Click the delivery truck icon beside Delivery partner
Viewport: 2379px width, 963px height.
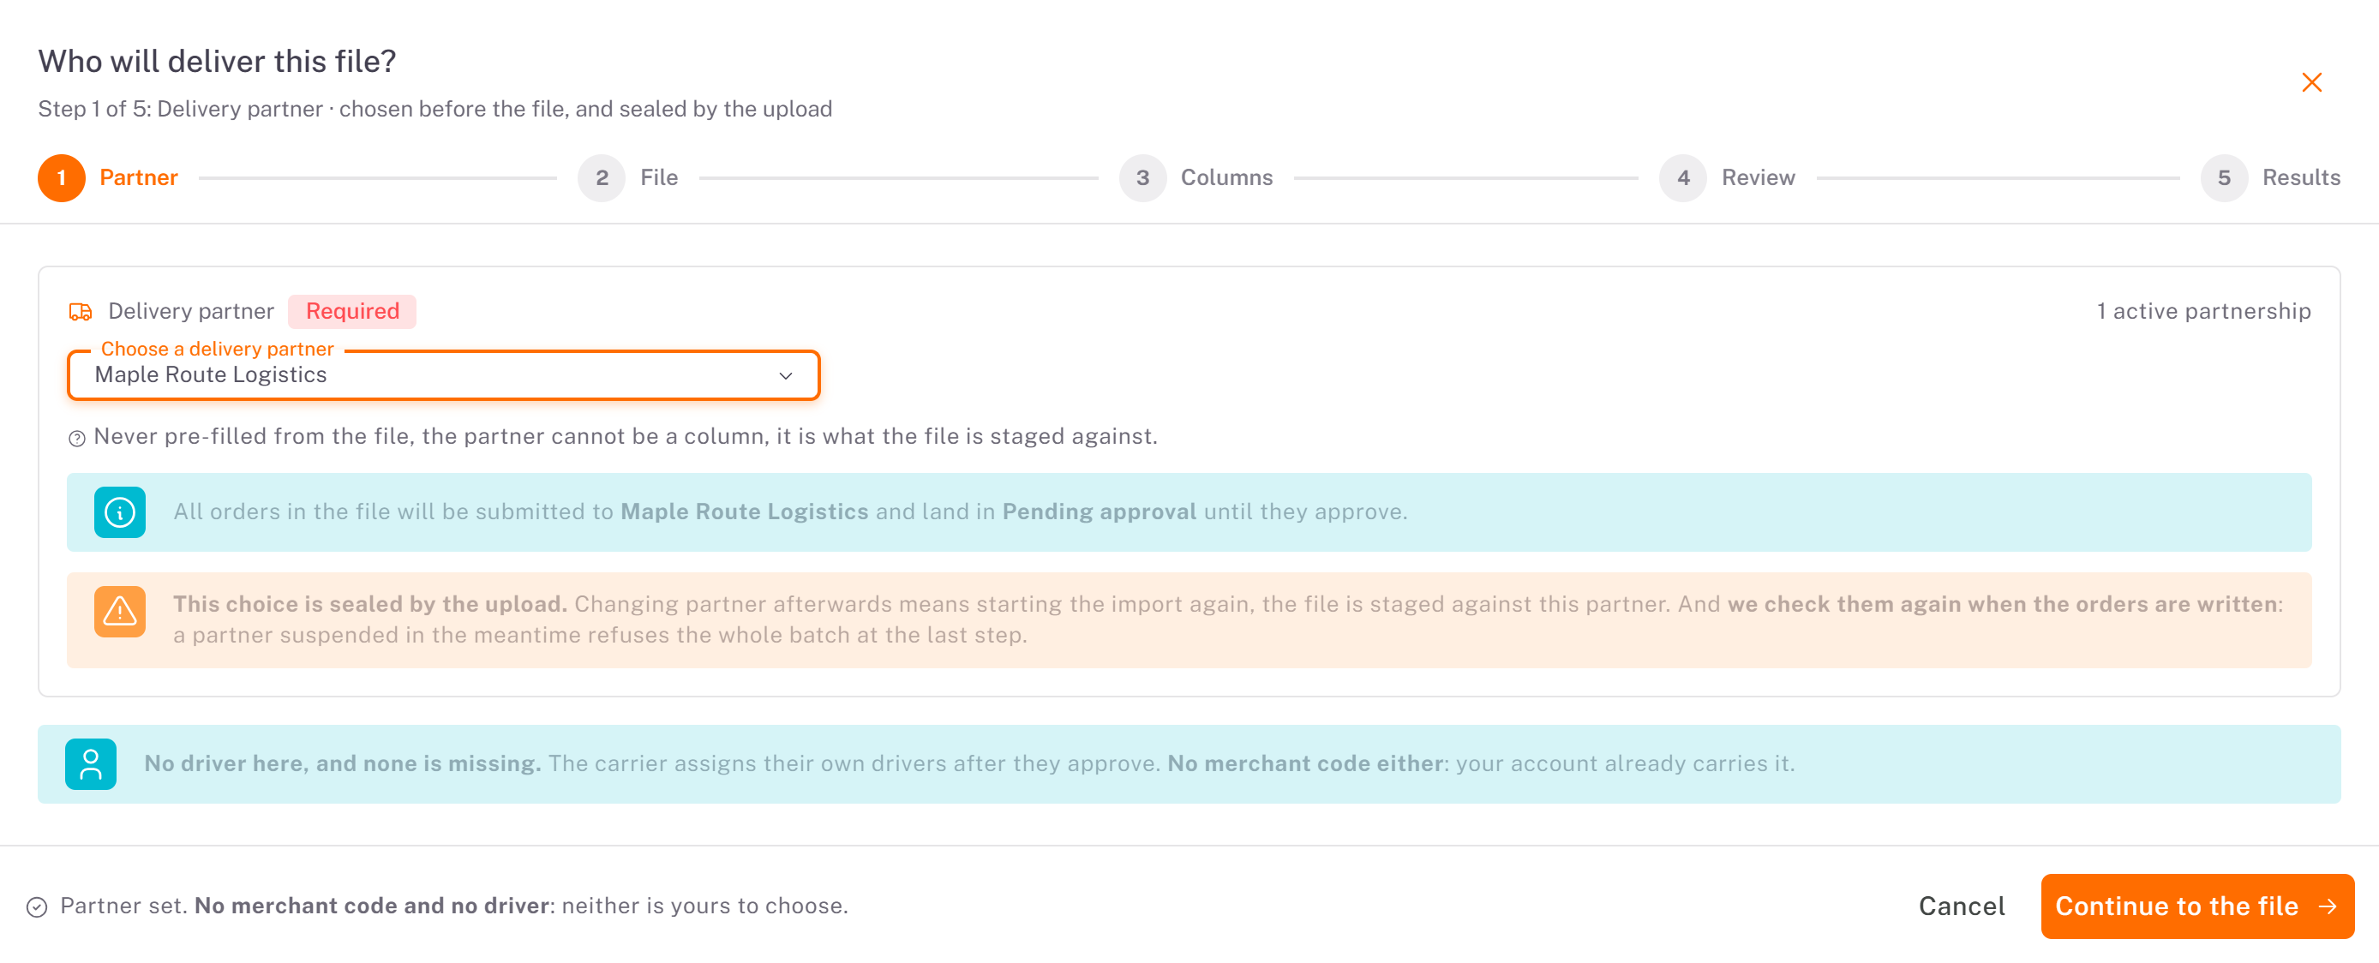click(81, 312)
